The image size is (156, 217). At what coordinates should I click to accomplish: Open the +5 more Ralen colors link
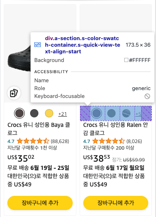click(138, 114)
